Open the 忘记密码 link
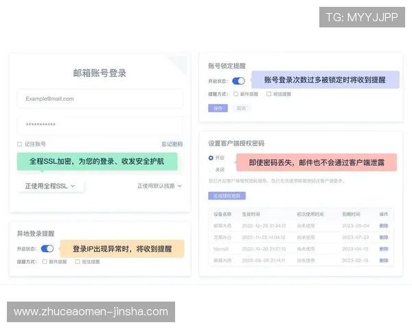This screenshot has width=412, height=329. pyautogui.click(x=172, y=144)
